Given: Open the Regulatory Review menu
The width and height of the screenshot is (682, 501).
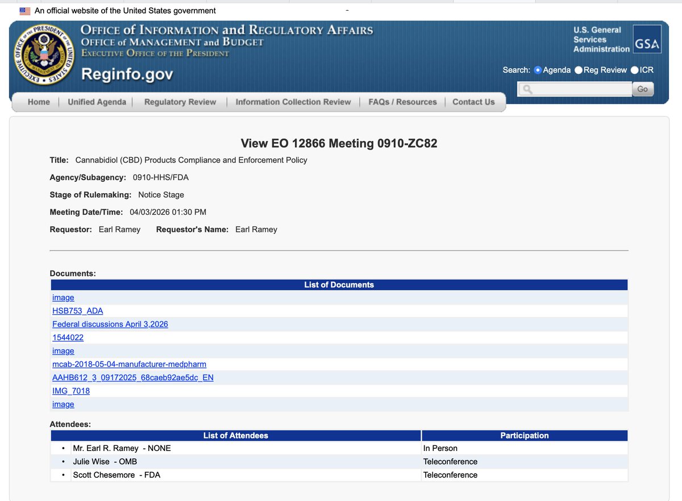Looking at the screenshot, I should (x=180, y=102).
